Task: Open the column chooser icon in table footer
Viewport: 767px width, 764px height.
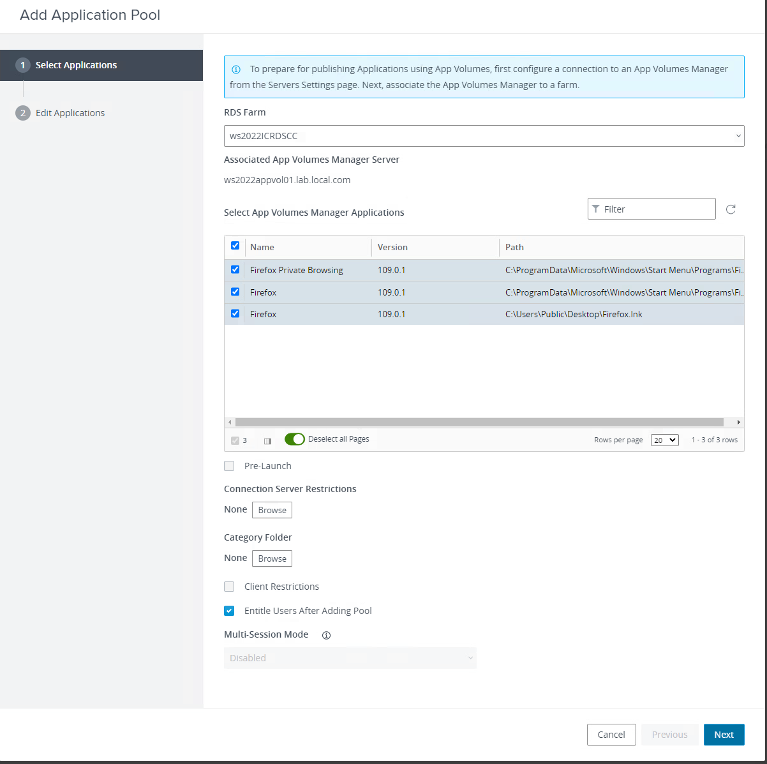Action: [x=267, y=440]
